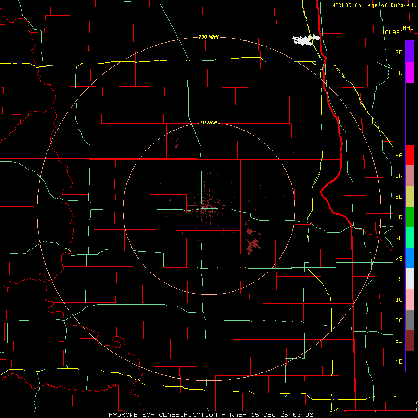Select the IC pink legend swatch
This screenshot has height=418, width=418.
coord(410,300)
